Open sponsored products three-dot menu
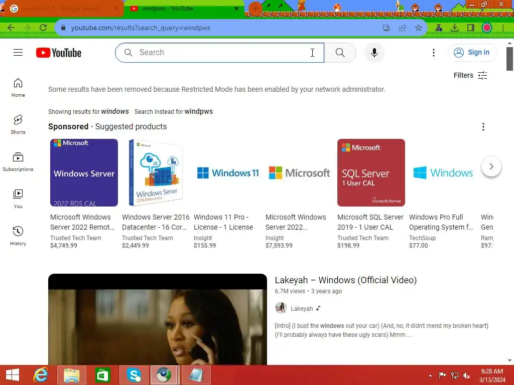 [x=483, y=127]
